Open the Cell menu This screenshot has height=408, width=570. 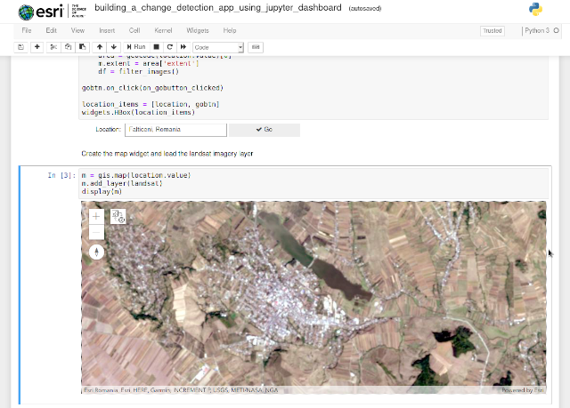134,31
